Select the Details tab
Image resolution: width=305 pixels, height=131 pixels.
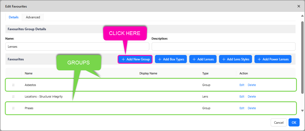[14, 17]
